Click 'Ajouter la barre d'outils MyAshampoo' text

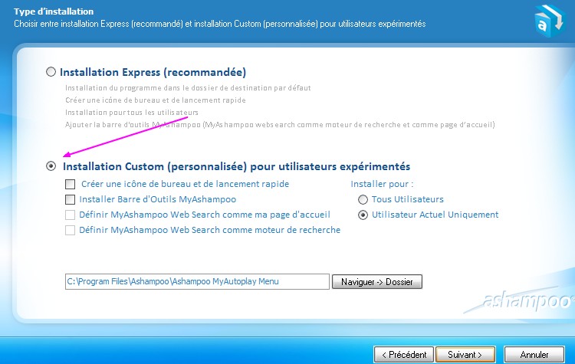tap(280, 125)
